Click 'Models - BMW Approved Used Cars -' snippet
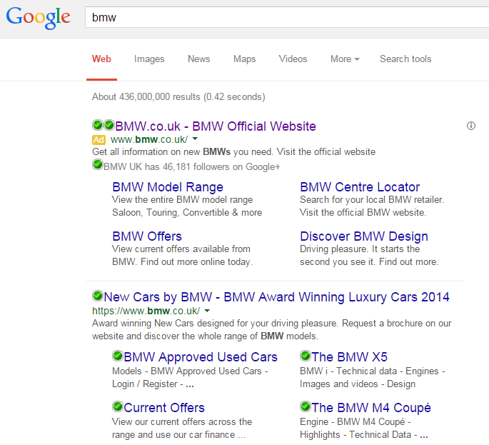Image resolution: width=489 pixels, height=445 pixels. pyautogui.click(x=190, y=371)
